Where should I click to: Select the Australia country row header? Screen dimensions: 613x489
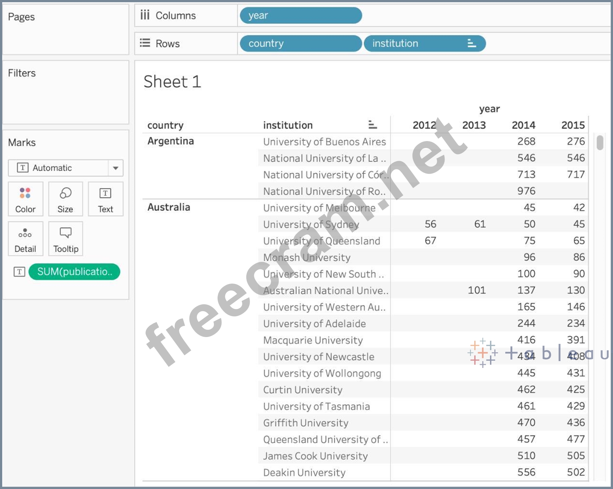pyautogui.click(x=169, y=207)
